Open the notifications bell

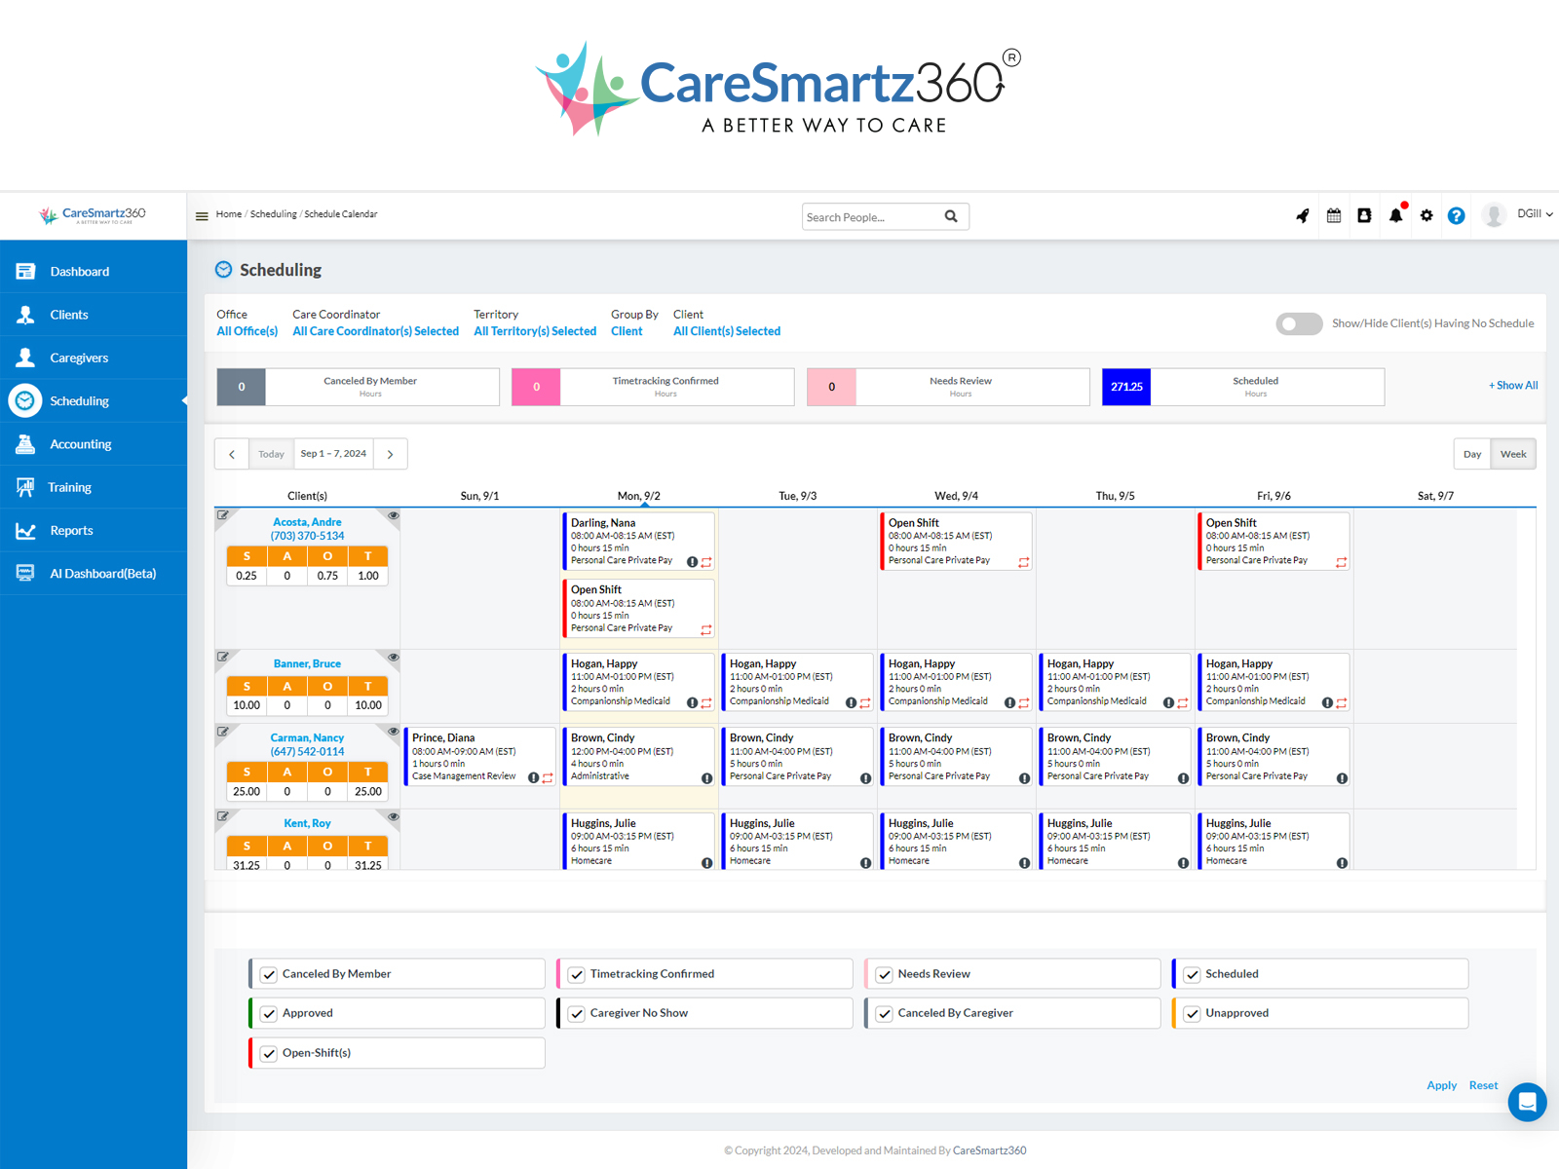coord(1395,215)
